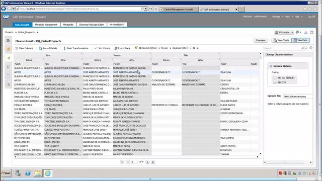Click the View Charts button
The width and height of the screenshot is (322, 181).
tap(281, 40)
